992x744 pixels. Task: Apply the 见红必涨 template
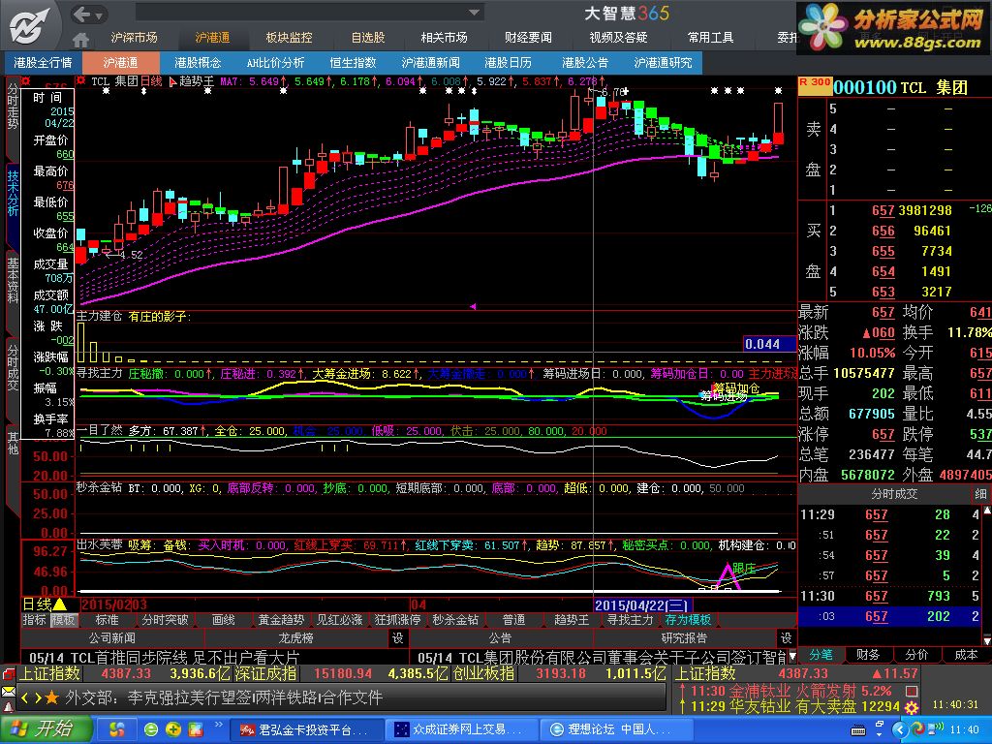pos(340,620)
